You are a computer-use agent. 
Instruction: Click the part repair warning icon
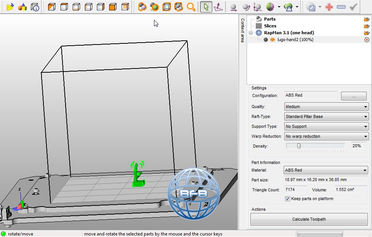[x=288, y=7]
